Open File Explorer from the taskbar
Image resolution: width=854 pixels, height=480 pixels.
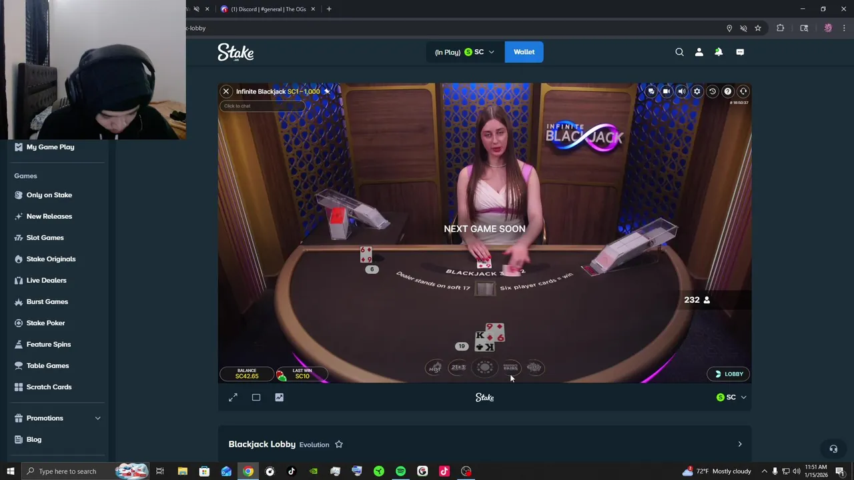coord(182,471)
